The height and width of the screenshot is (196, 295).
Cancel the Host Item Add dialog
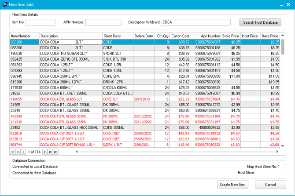click(265, 184)
